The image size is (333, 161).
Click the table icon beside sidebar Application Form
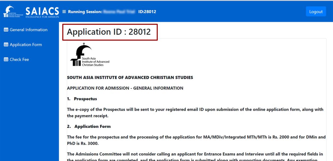pyautogui.click(x=6, y=45)
